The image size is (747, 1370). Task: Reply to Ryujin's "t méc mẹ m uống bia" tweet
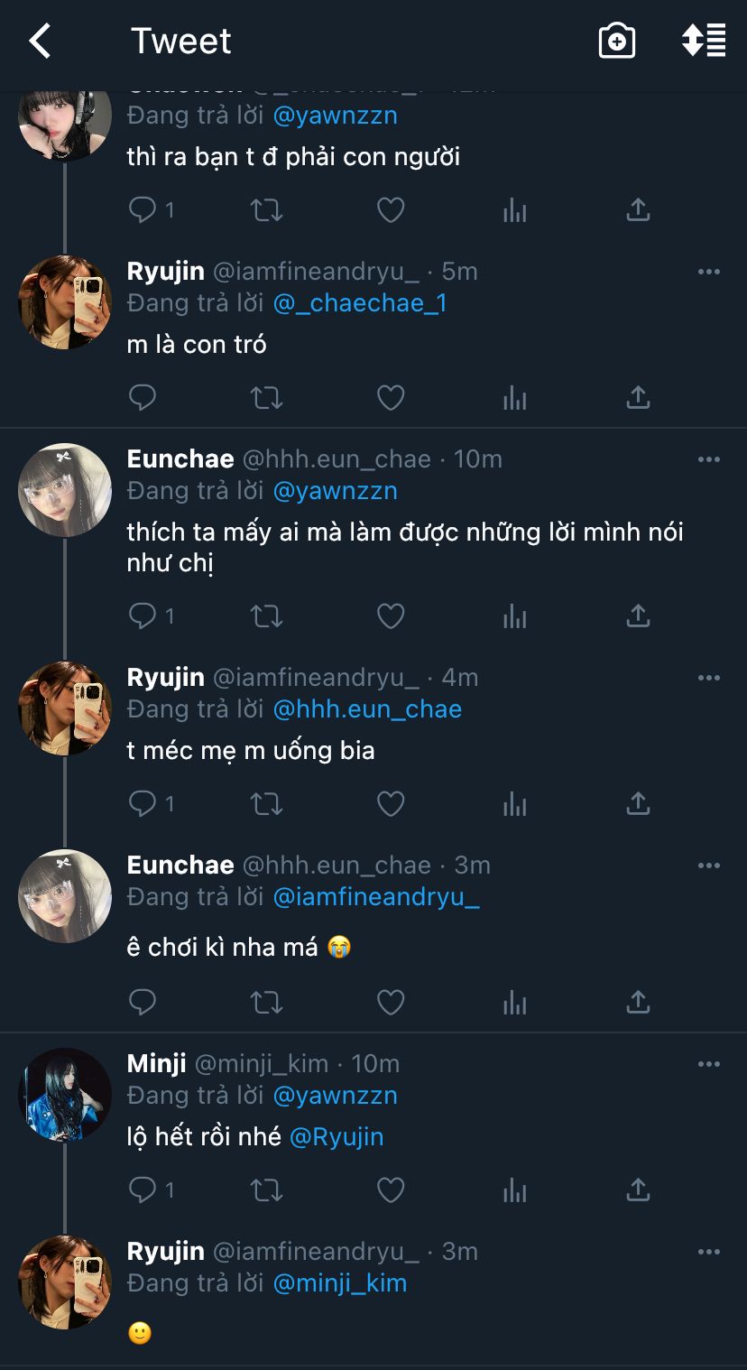point(143,803)
